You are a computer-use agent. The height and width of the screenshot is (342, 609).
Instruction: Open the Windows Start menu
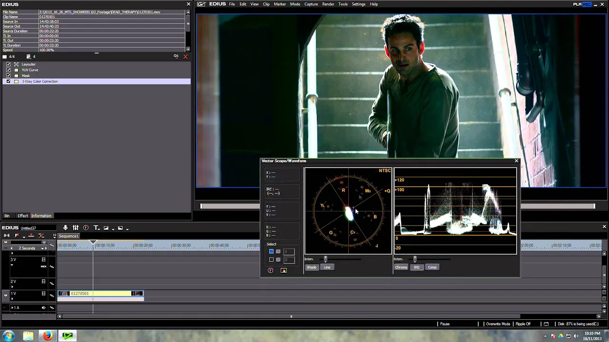[x=8, y=336]
